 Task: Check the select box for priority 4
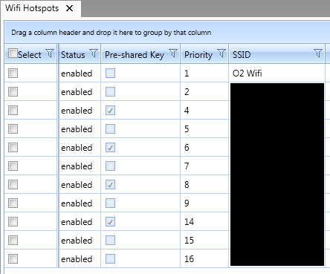13,111
